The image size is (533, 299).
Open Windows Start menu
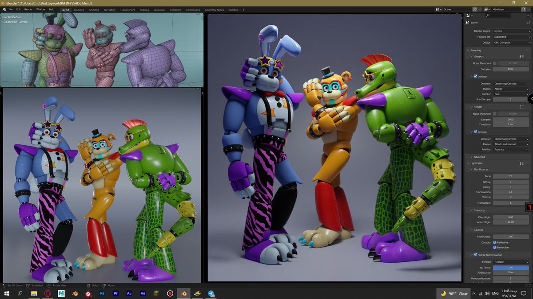coord(7,293)
